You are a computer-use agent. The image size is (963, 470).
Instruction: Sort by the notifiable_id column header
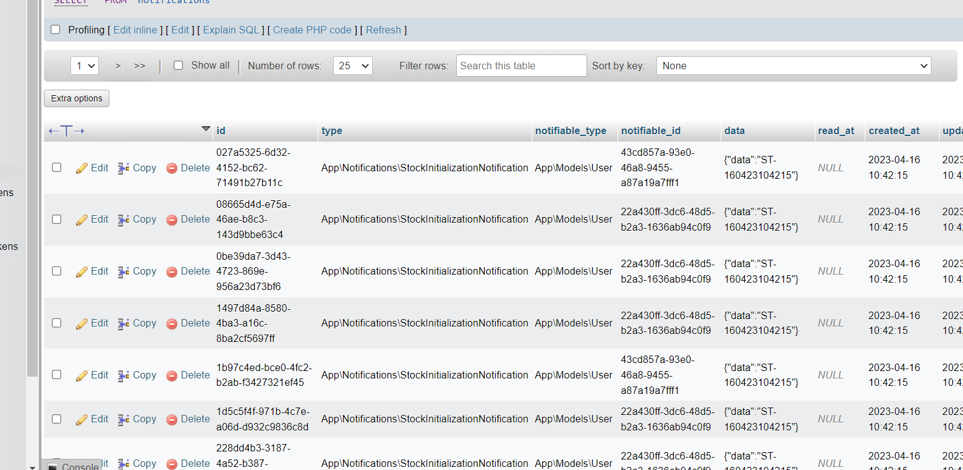tap(651, 130)
